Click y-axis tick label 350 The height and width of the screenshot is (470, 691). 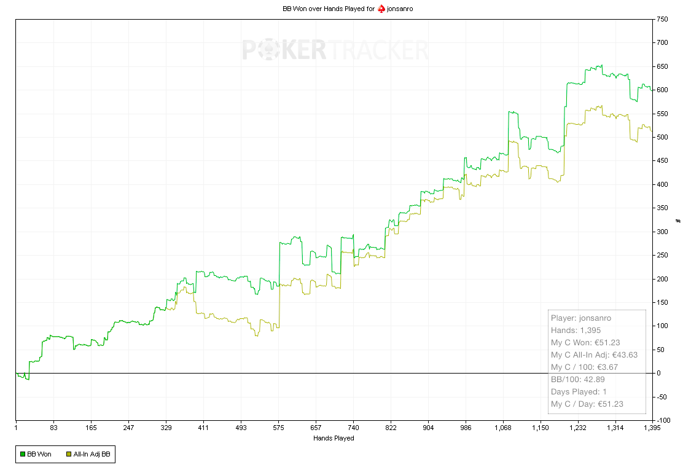pyautogui.click(x=662, y=208)
